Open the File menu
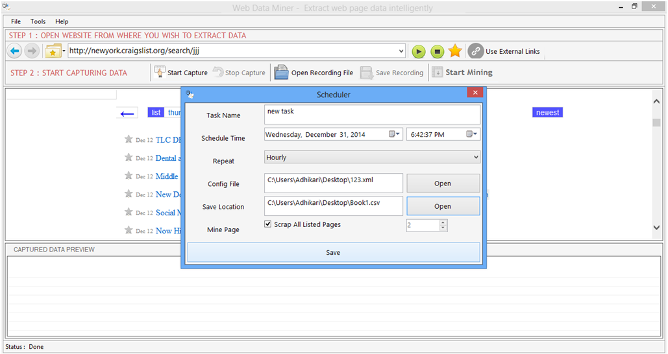This screenshot has height=354, width=668. tap(16, 21)
